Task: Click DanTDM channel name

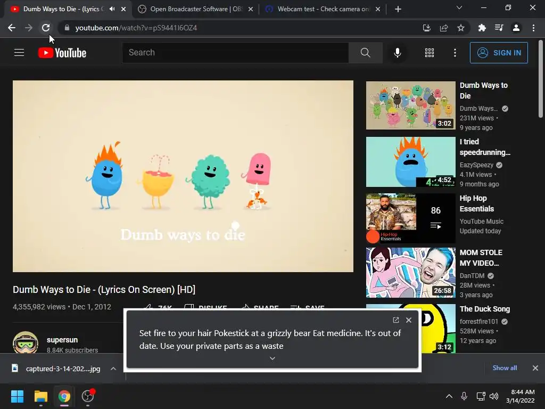Action: (472, 276)
